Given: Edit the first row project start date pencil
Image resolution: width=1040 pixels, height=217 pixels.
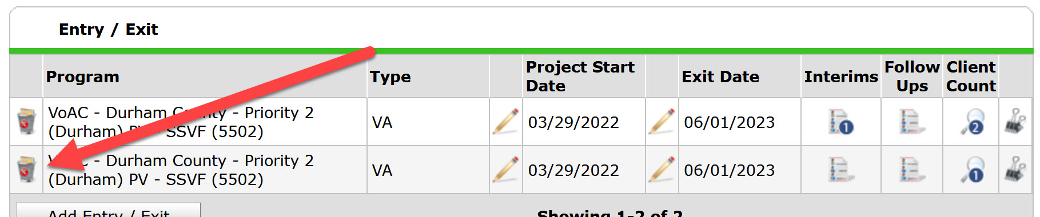Looking at the screenshot, I should point(506,122).
